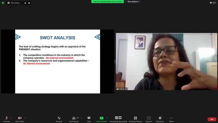Viewport: 218px width, 123px height.
Task: Start Video camera button
Action: tap(20, 119)
